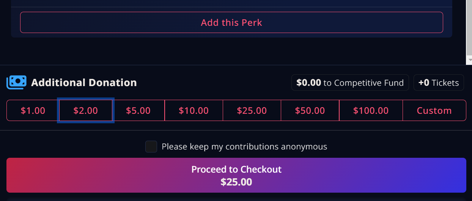Screen dimensions: 472x201
Task: Click the '$0.00 to Competitive Fund' badge
Action: 350,83
